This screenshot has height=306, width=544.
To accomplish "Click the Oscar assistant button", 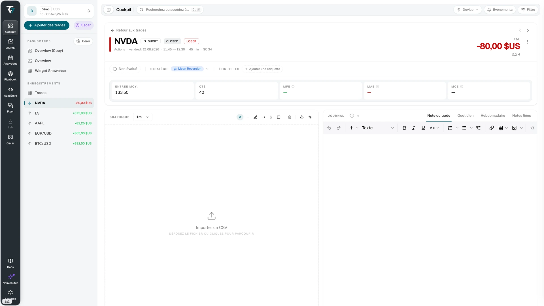I will [x=83, y=25].
